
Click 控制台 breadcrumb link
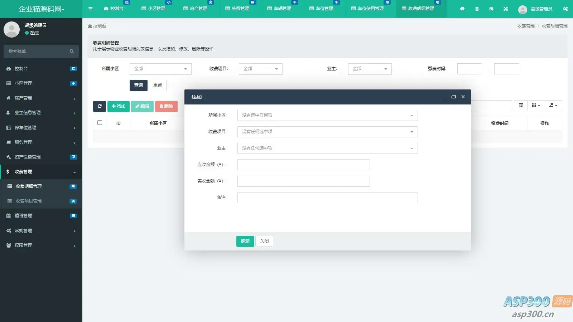pos(97,26)
